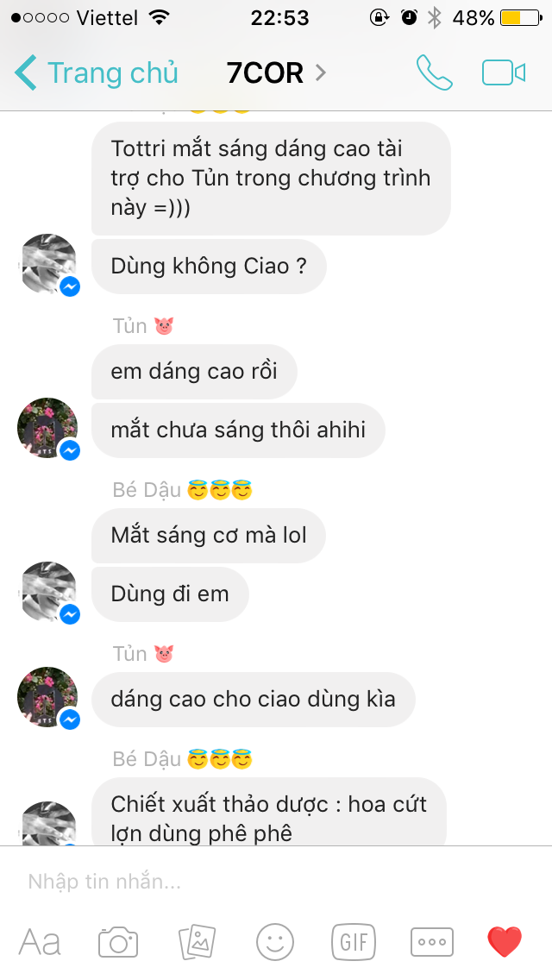
Task: Open the photo gallery picker icon
Action: [x=197, y=942]
